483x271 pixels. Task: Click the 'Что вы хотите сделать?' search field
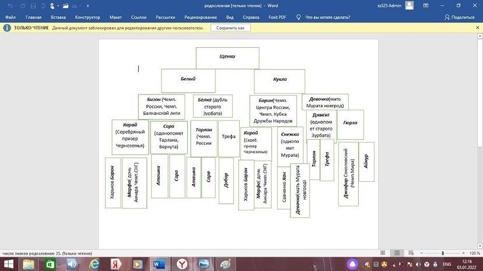[327, 17]
